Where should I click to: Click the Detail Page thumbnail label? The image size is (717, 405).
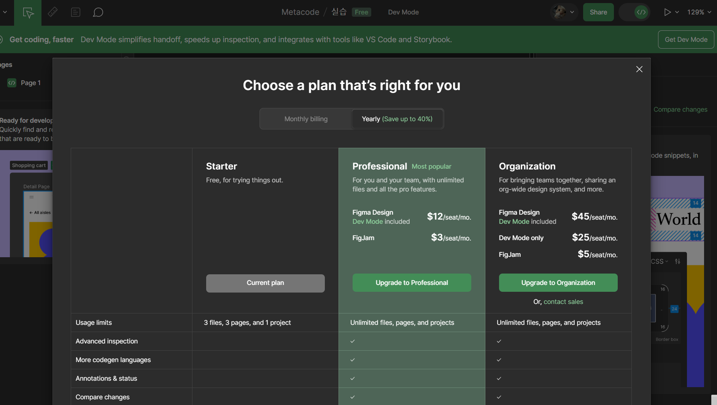37,187
